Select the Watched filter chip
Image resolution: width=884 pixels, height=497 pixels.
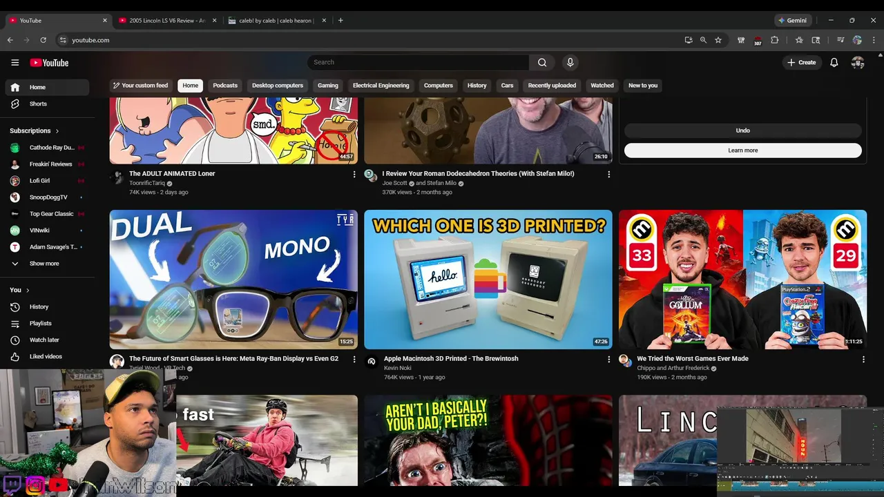pyautogui.click(x=602, y=86)
